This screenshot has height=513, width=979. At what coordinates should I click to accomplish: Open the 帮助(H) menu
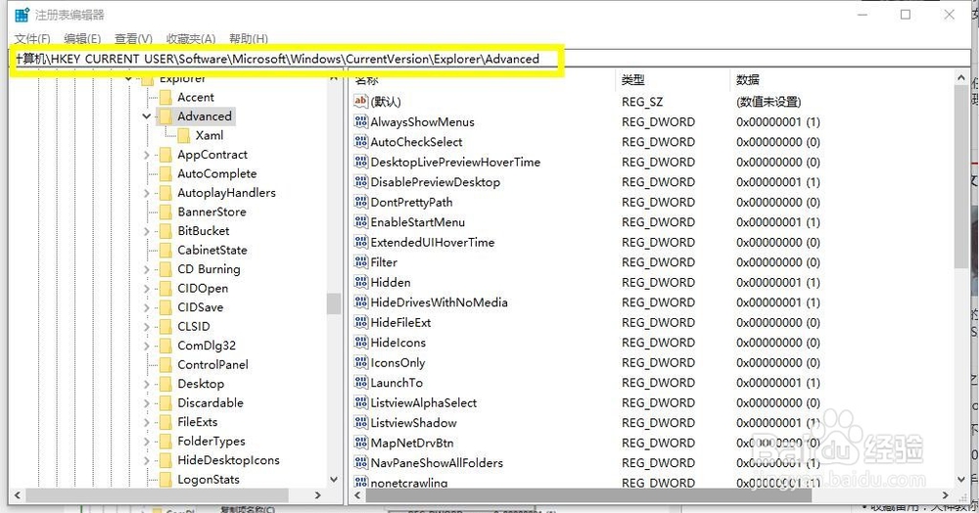pos(249,39)
